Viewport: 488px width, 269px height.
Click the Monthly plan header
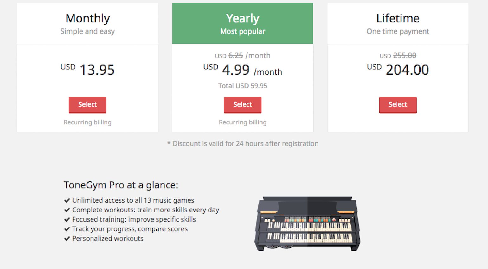tap(87, 23)
